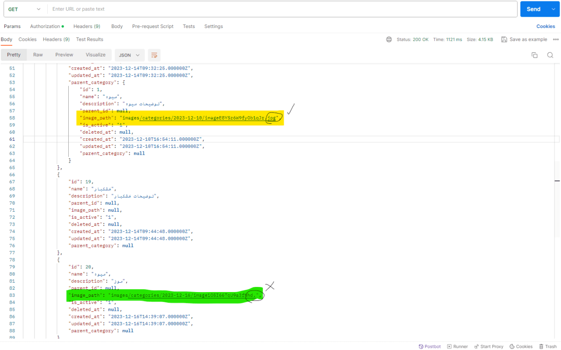Screen dimensions: 561x350
Task: Copy response with copy icon
Action: click(x=534, y=55)
